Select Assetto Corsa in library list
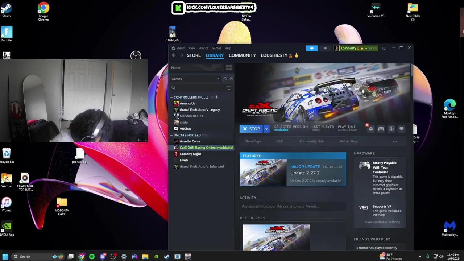Image resolution: width=464 pixels, height=261 pixels. click(190, 141)
